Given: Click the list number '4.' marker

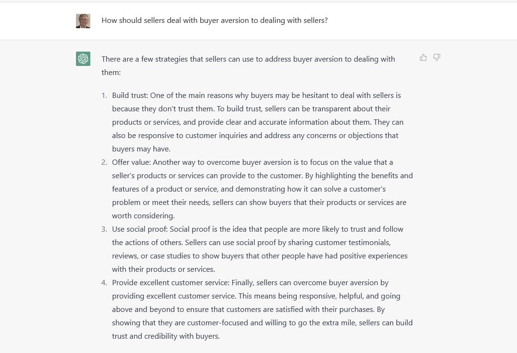Looking at the screenshot, I should pyautogui.click(x=104, y=283).
